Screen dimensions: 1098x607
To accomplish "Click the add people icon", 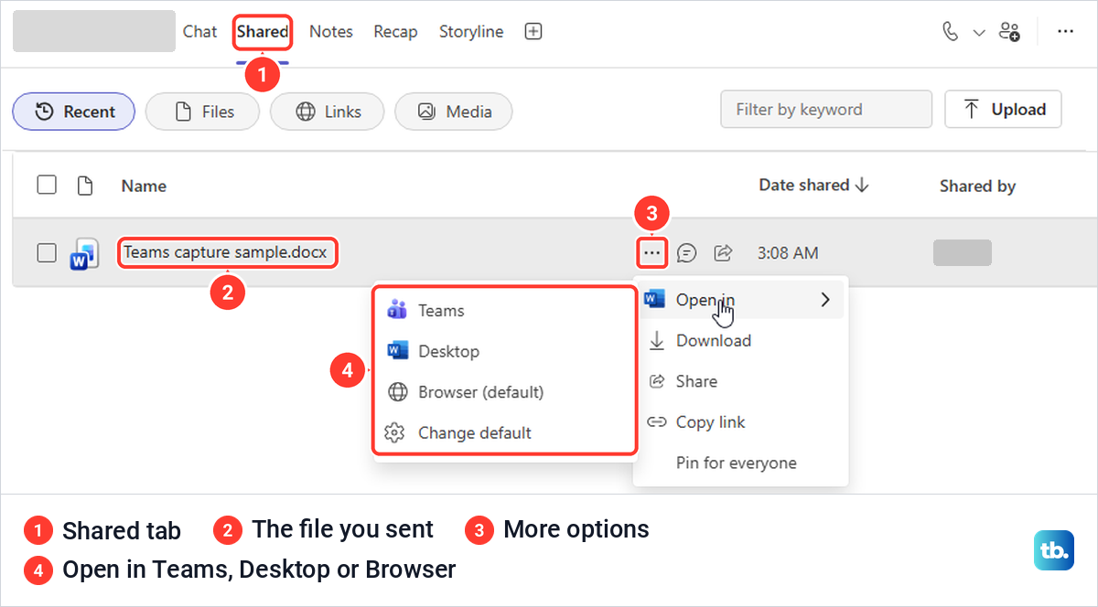I will [x=1009, y=31].
